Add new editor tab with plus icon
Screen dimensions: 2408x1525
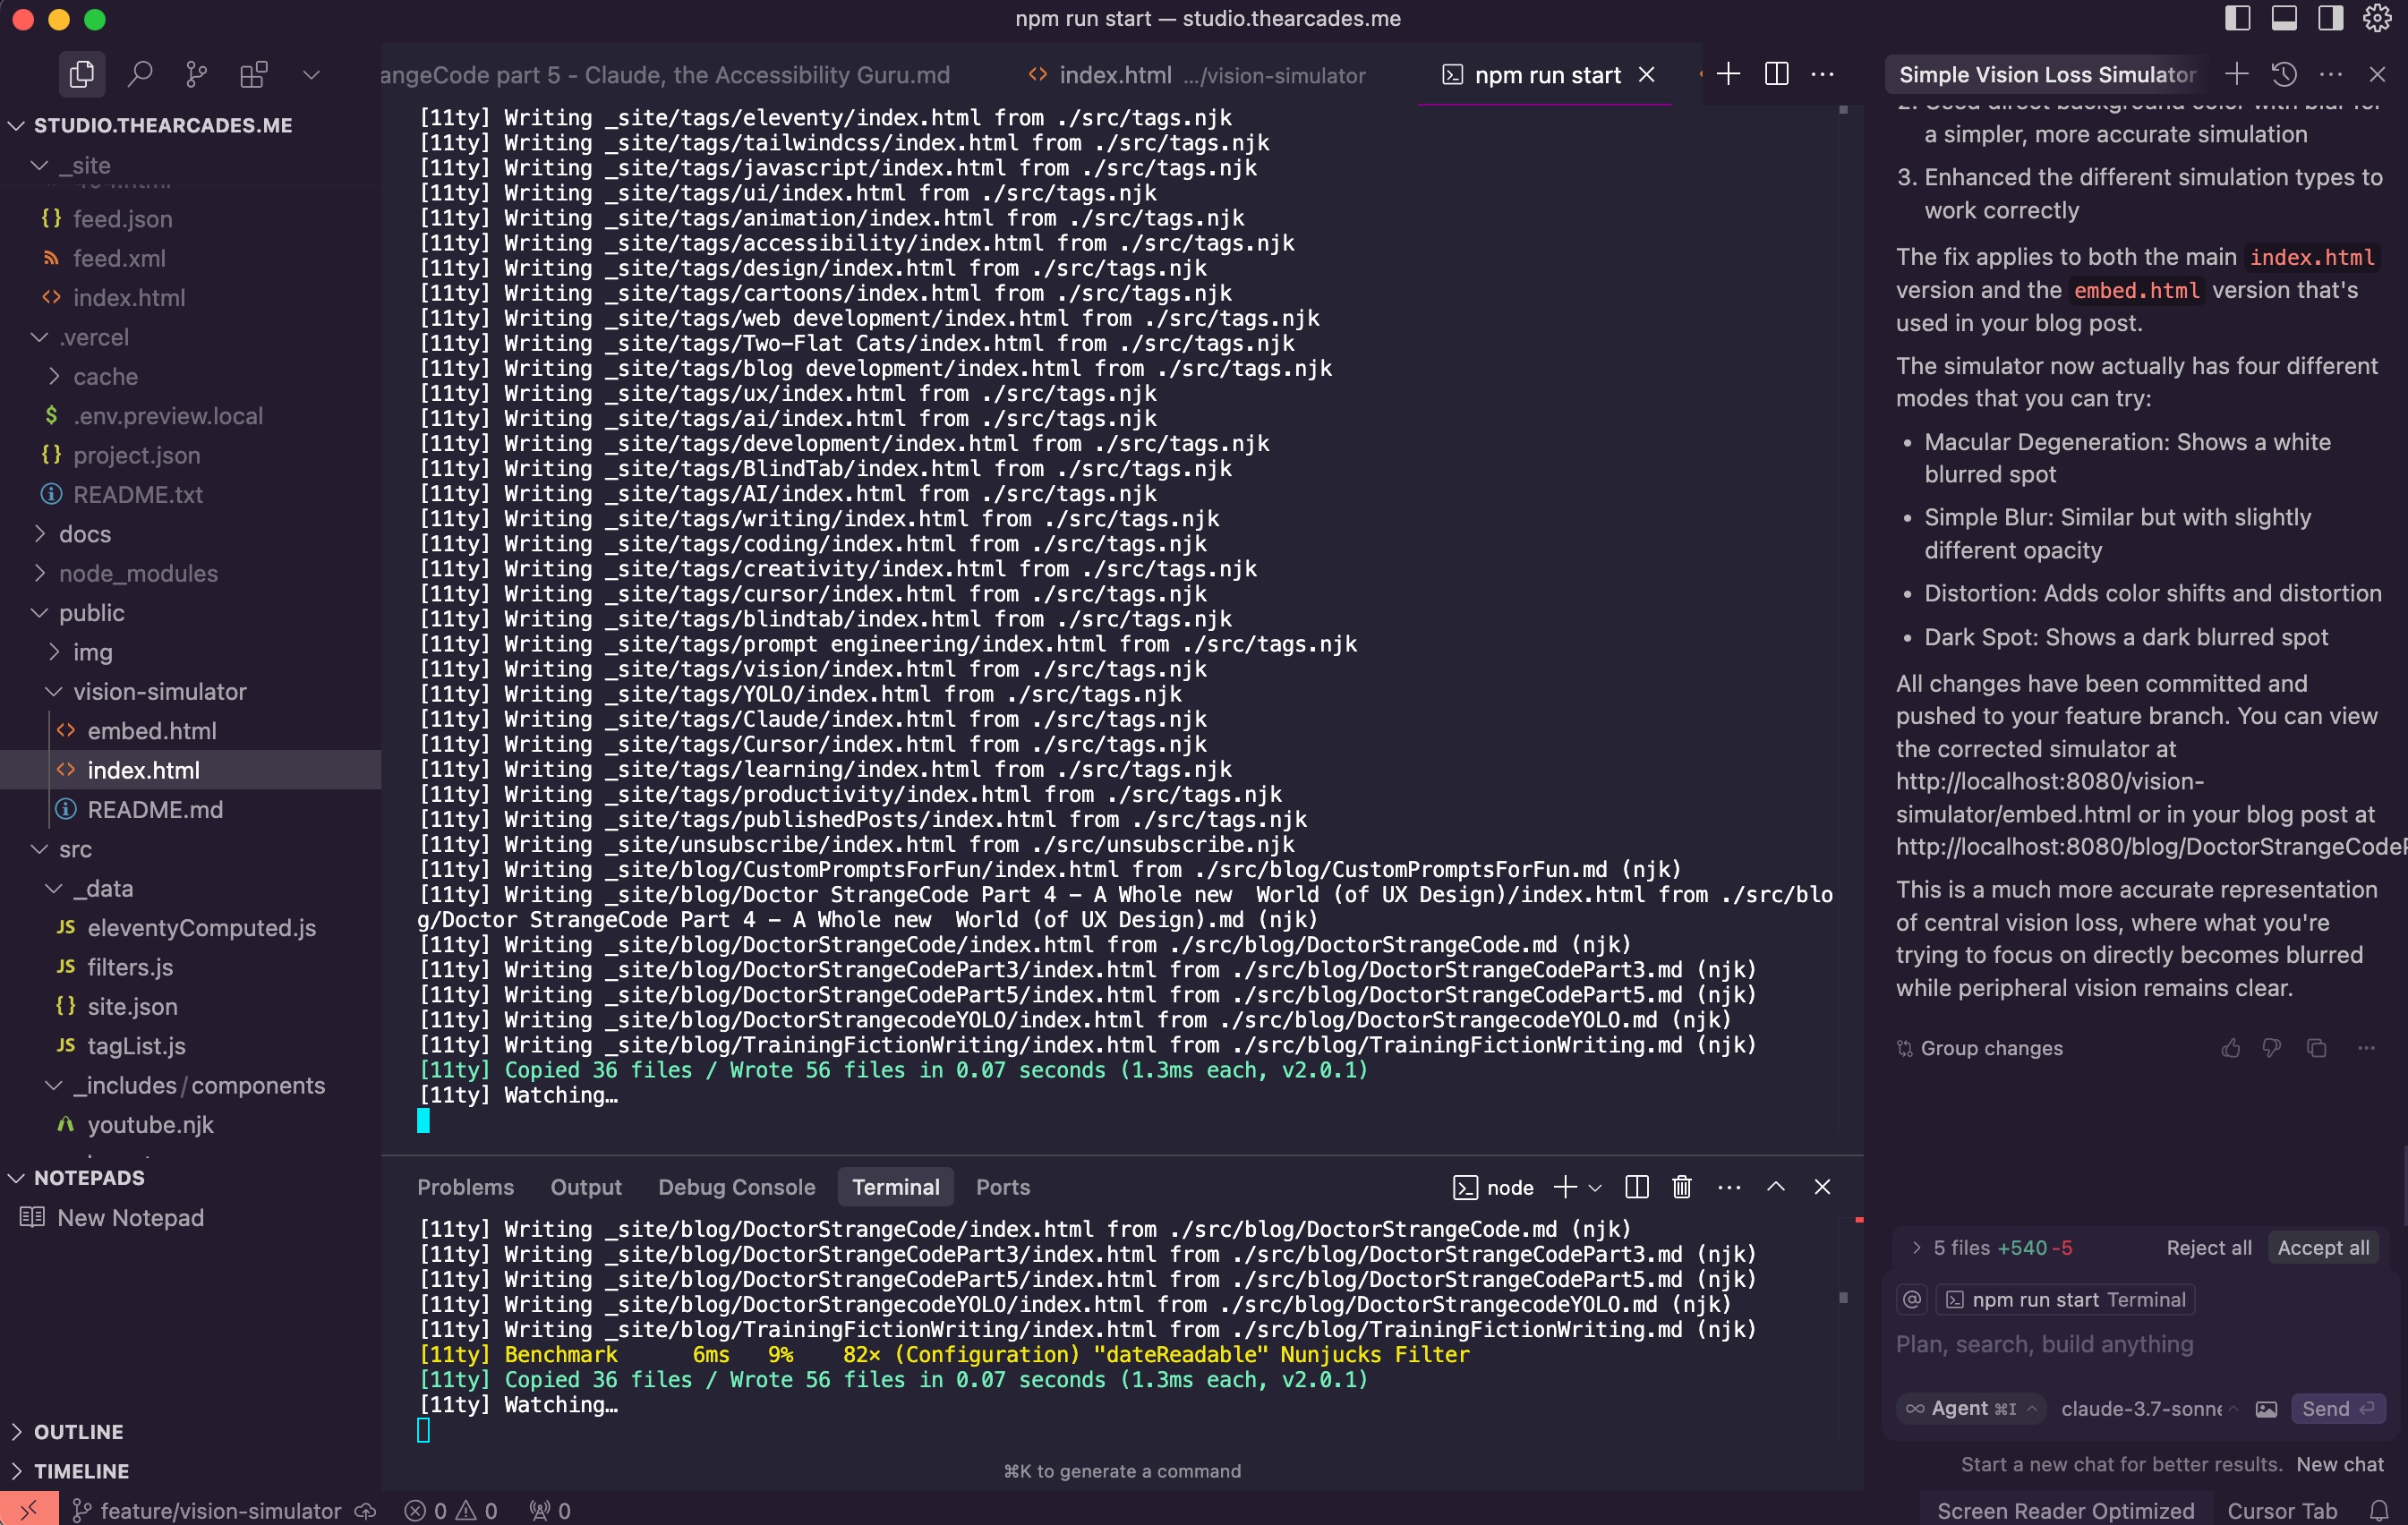point(1728,74)
